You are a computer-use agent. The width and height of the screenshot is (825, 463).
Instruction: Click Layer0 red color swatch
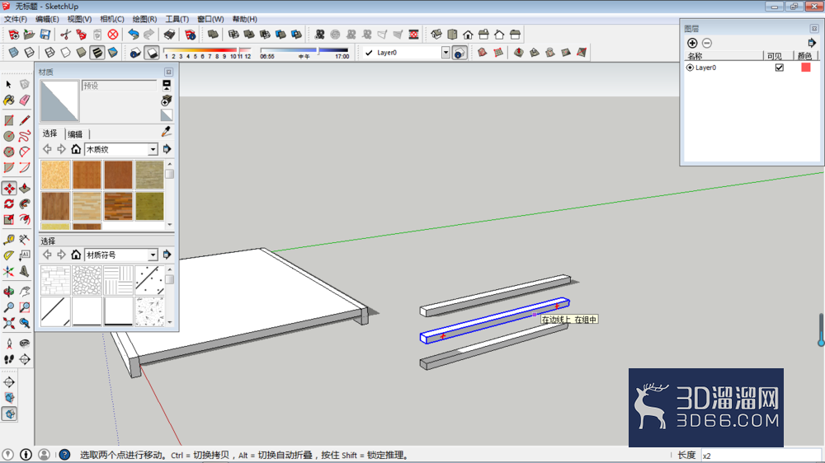pos(805,68)
